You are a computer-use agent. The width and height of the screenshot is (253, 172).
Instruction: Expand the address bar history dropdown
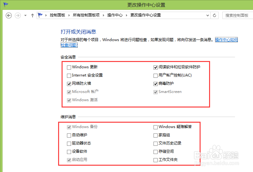tap(208, 15)
